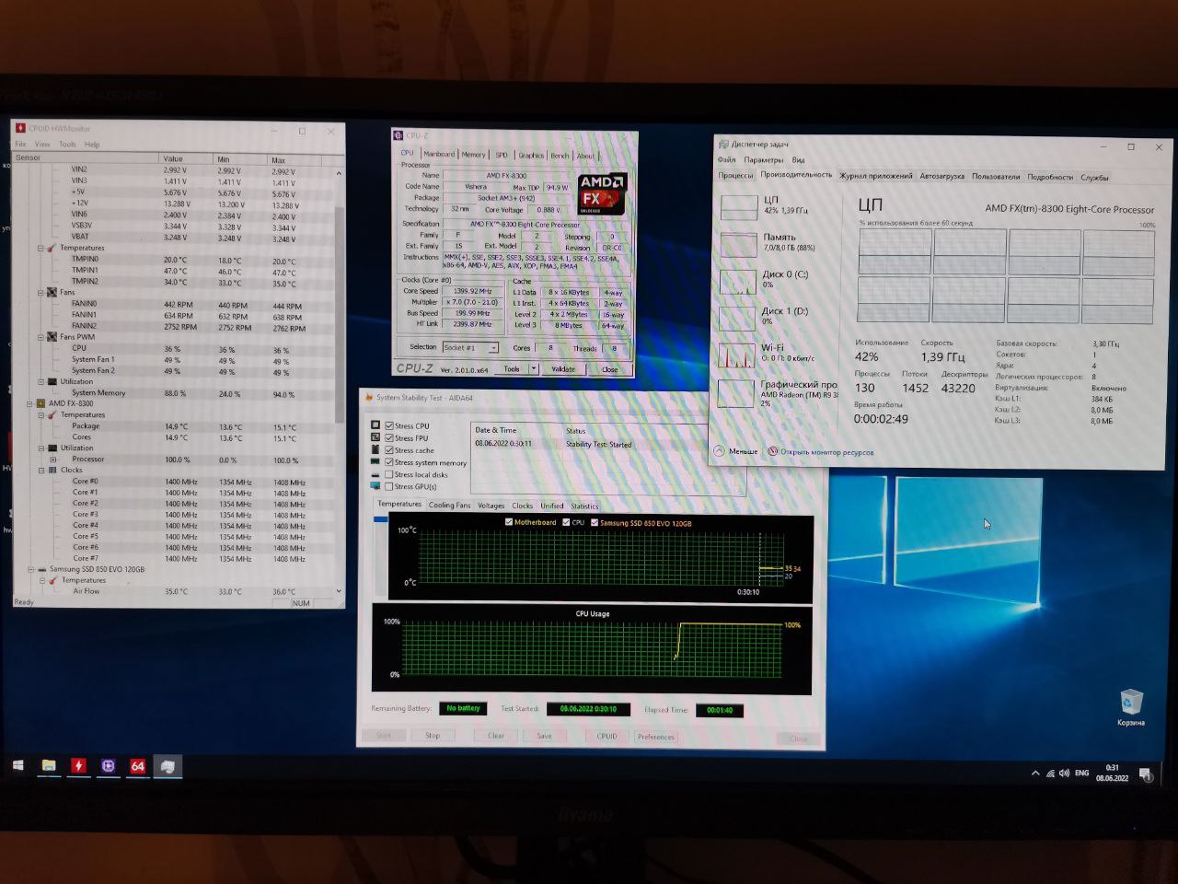The width and height of the screenshot is (1178, 884).
Task: Click the AMD FX-8300 chip icon in HWMonitor
Action: [x=41, y=403]
